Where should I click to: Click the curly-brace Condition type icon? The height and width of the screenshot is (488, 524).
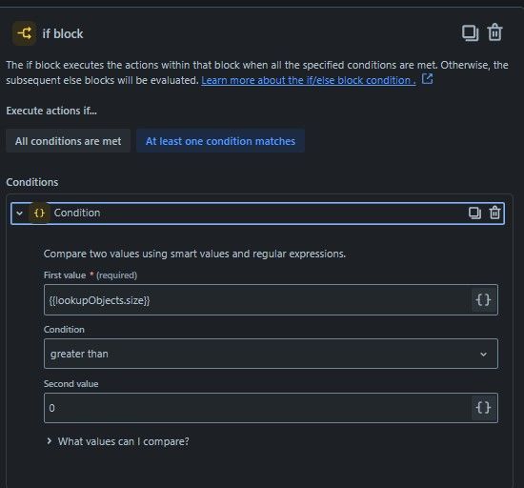click(39, 213)
